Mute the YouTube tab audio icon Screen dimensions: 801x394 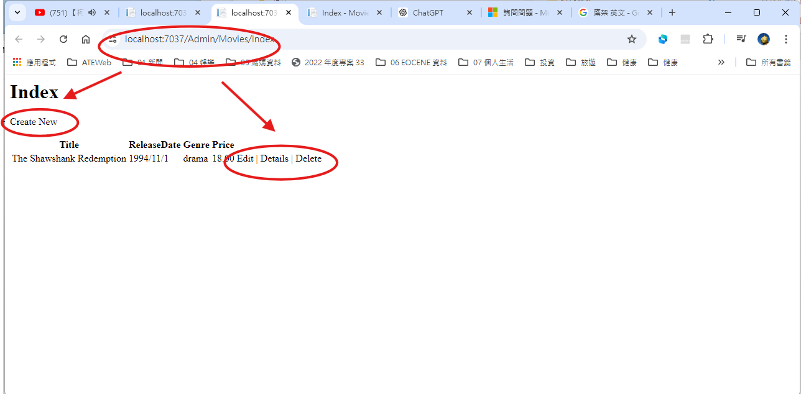[92, 12]
